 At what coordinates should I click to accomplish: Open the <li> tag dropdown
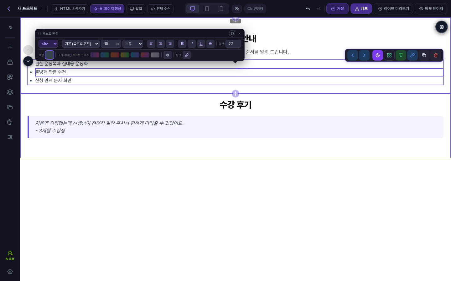point(48,44)
